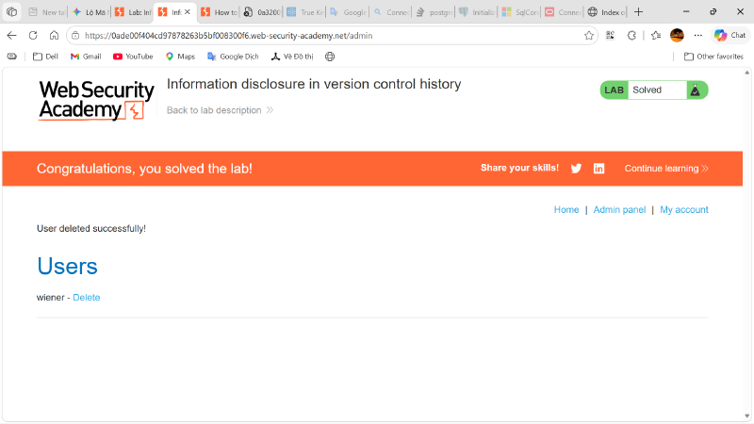Switch to the New tab tab
Viewport: 754px width, 424px height.
[x=46, y=12]
